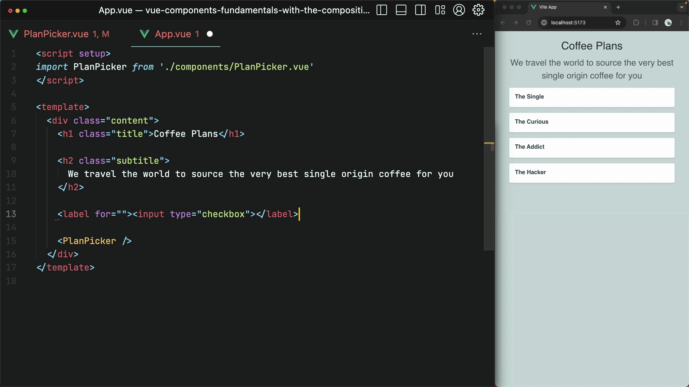This screenshot has height=387, width=689.
Task: Open the Manage settings gear icon
Action: tap(478, 10)
